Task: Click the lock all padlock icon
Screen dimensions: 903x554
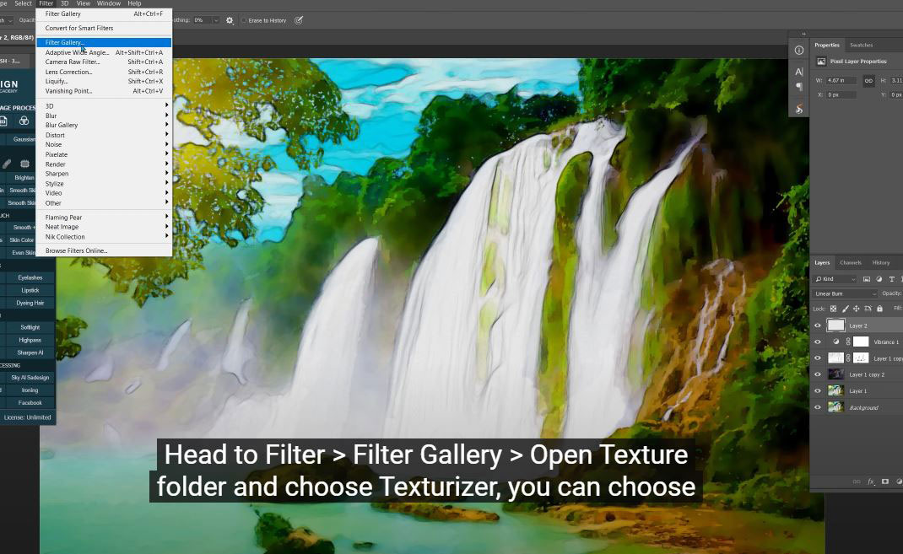Action: click(x=879, y=309)
